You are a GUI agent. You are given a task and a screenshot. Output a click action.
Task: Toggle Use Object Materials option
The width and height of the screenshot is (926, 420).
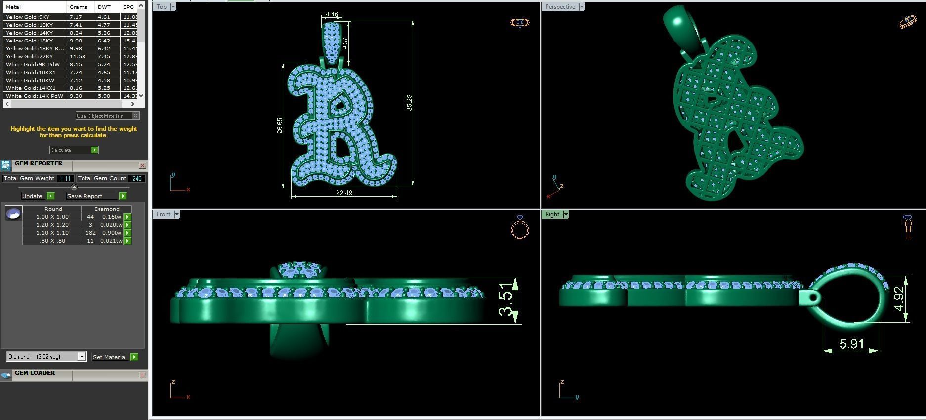click(x=136, y=116)
